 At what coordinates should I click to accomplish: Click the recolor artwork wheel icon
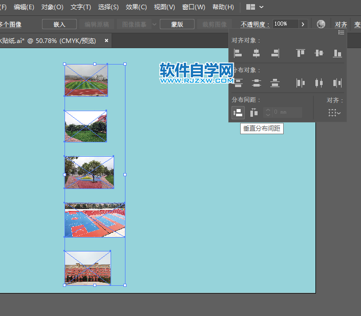coord(321,24)
